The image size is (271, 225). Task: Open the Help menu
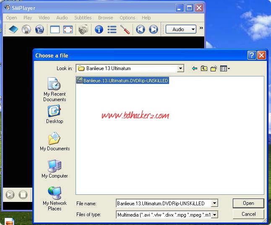point(146,18)
